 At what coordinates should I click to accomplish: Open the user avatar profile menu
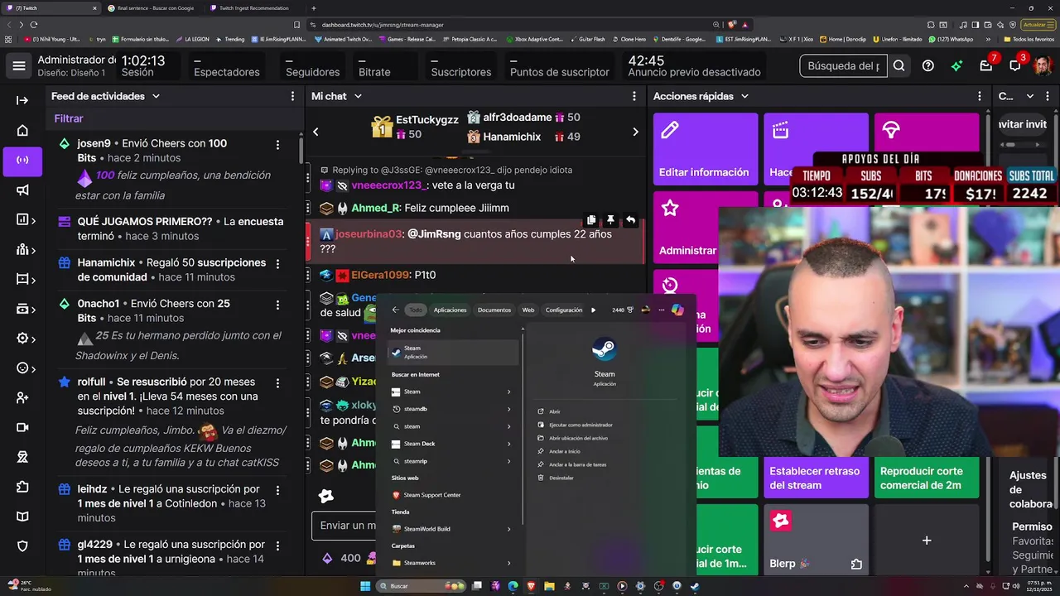pyautogui.click(x=1043, y=65)
